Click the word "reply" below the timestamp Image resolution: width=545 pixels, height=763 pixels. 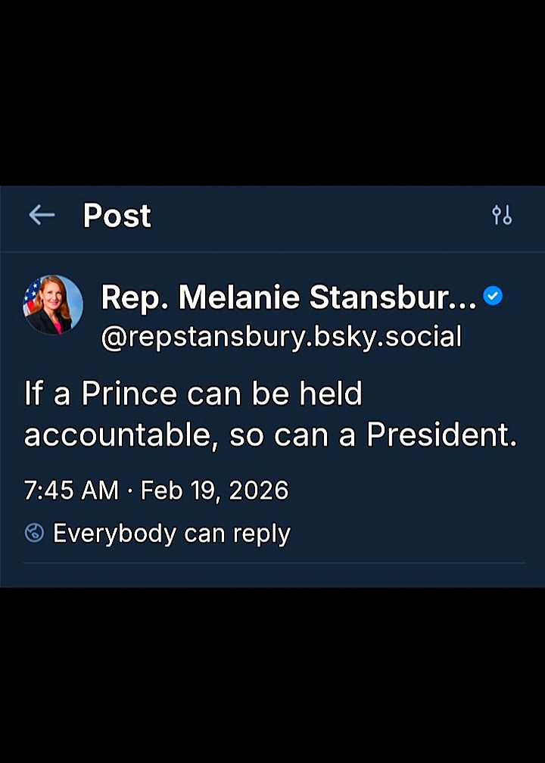pos(261,534)
